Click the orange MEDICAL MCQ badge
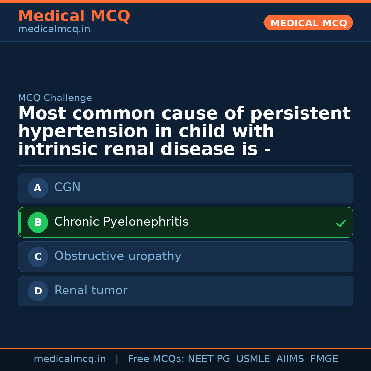Viewport: 371px width, 371px height. (x=308, y=23)
